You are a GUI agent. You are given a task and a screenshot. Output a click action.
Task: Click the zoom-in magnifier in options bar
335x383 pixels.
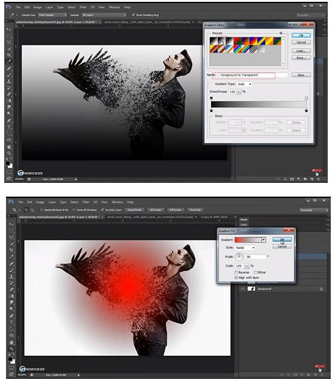26,210
